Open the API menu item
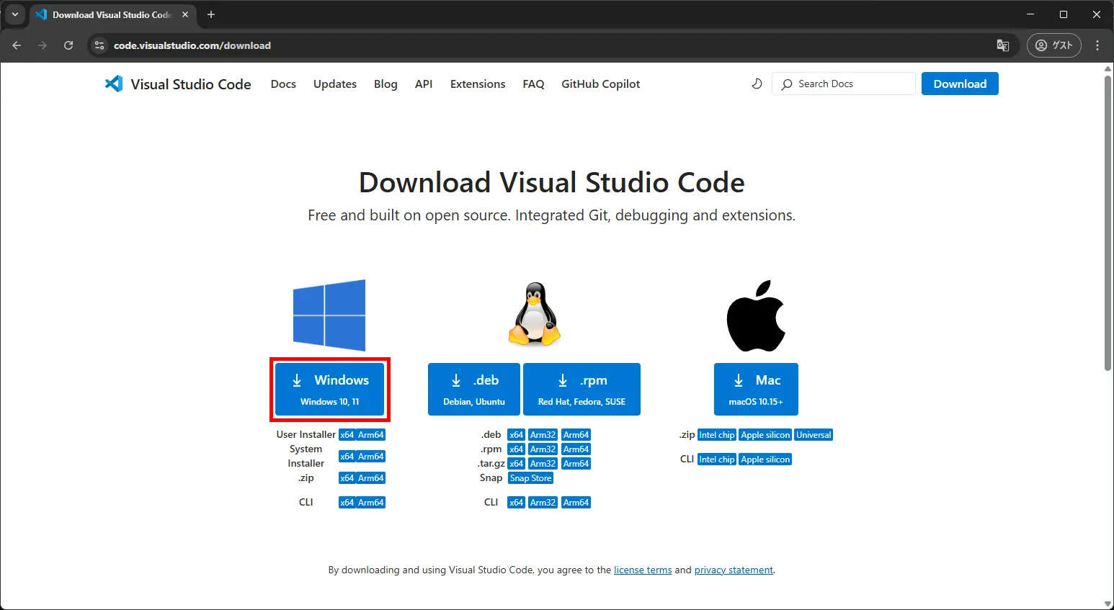This screenshot has height=610, width=1114. point(424,84)
